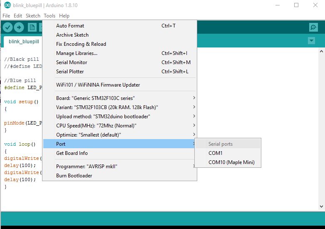This screenshot has height=229, width=325.
Task: Click the Upload arrow button
Action: point(19,27)
